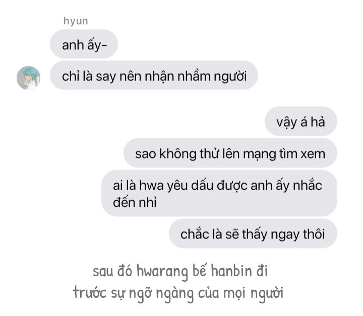Select the message starting "ai là hwa yêu dấu"

click(x=219, y=193)
